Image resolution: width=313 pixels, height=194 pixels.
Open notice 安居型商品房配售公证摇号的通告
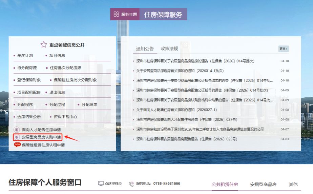pos(202,90)
